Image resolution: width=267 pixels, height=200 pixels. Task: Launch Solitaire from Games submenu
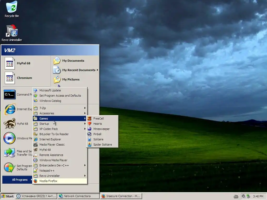tap(102, 140)
